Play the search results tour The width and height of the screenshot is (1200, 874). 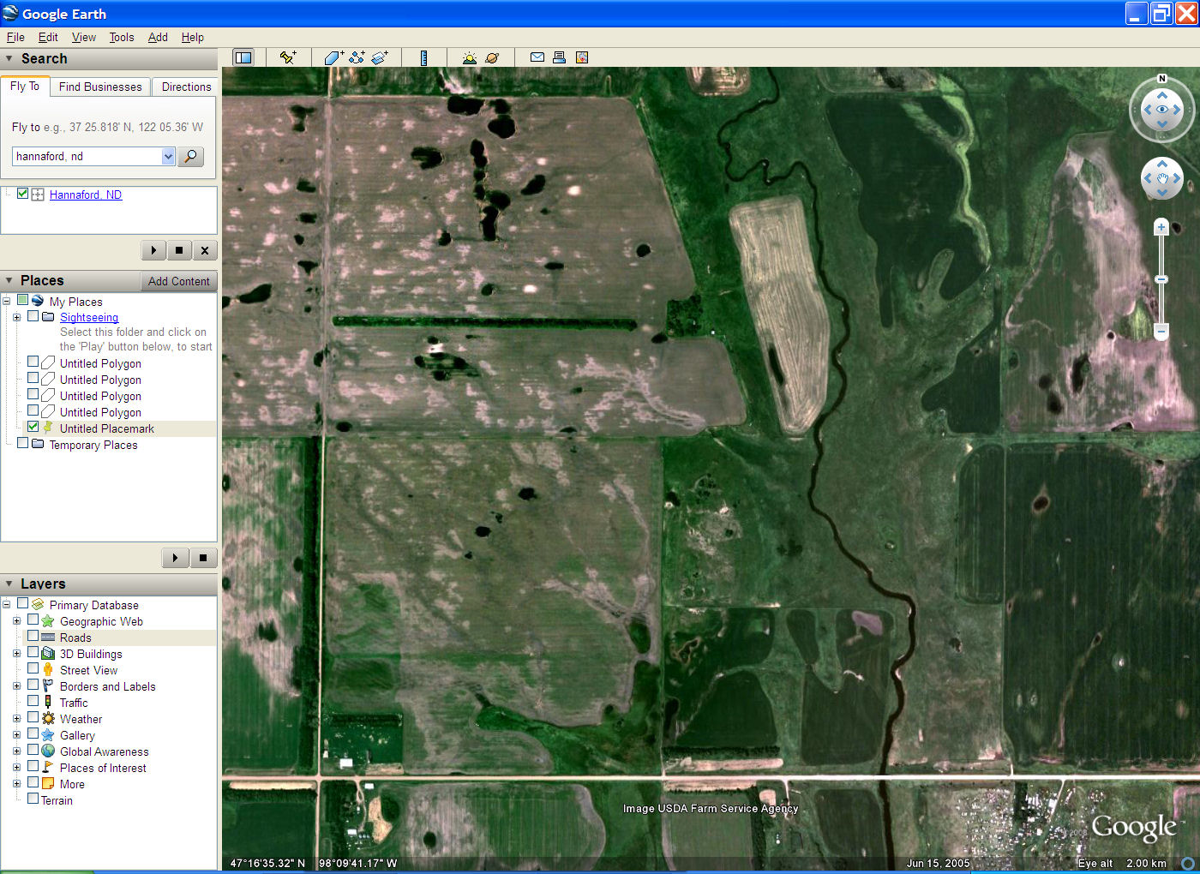pyautogui.click(x=153, y=250)
